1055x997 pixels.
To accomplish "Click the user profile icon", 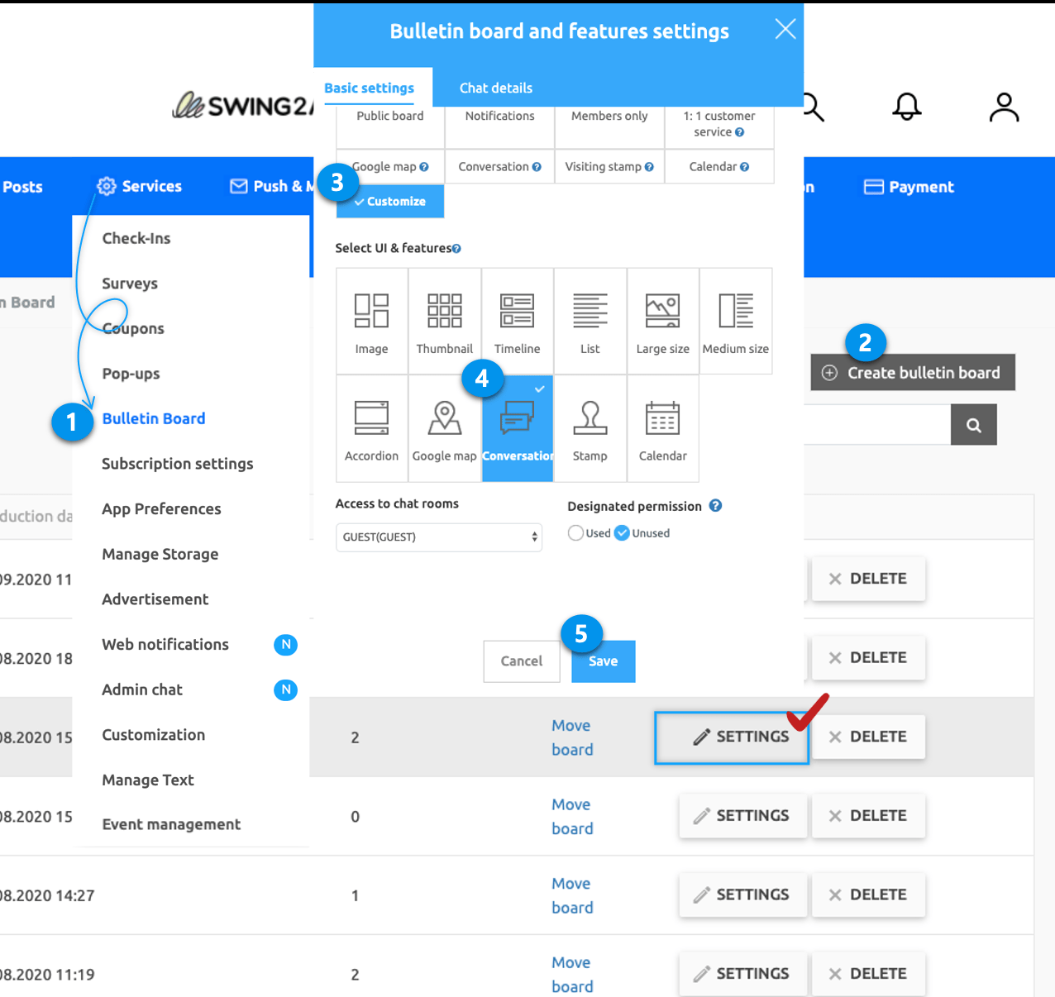I will click(x=1004, y=107).
